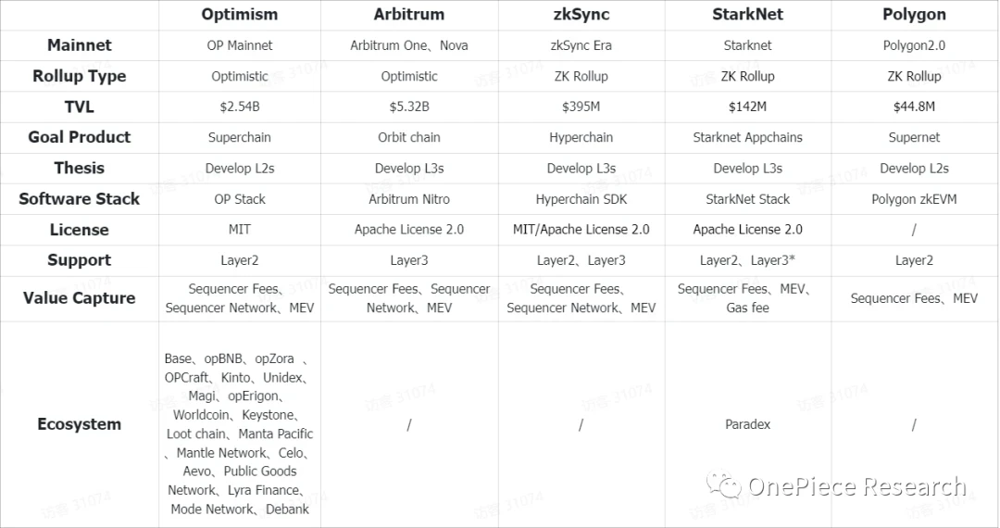Image resolution: width=1000 pixels, height=528 pixels.
Task: Select the Goal Product row label
Action: tap(80, 137)
